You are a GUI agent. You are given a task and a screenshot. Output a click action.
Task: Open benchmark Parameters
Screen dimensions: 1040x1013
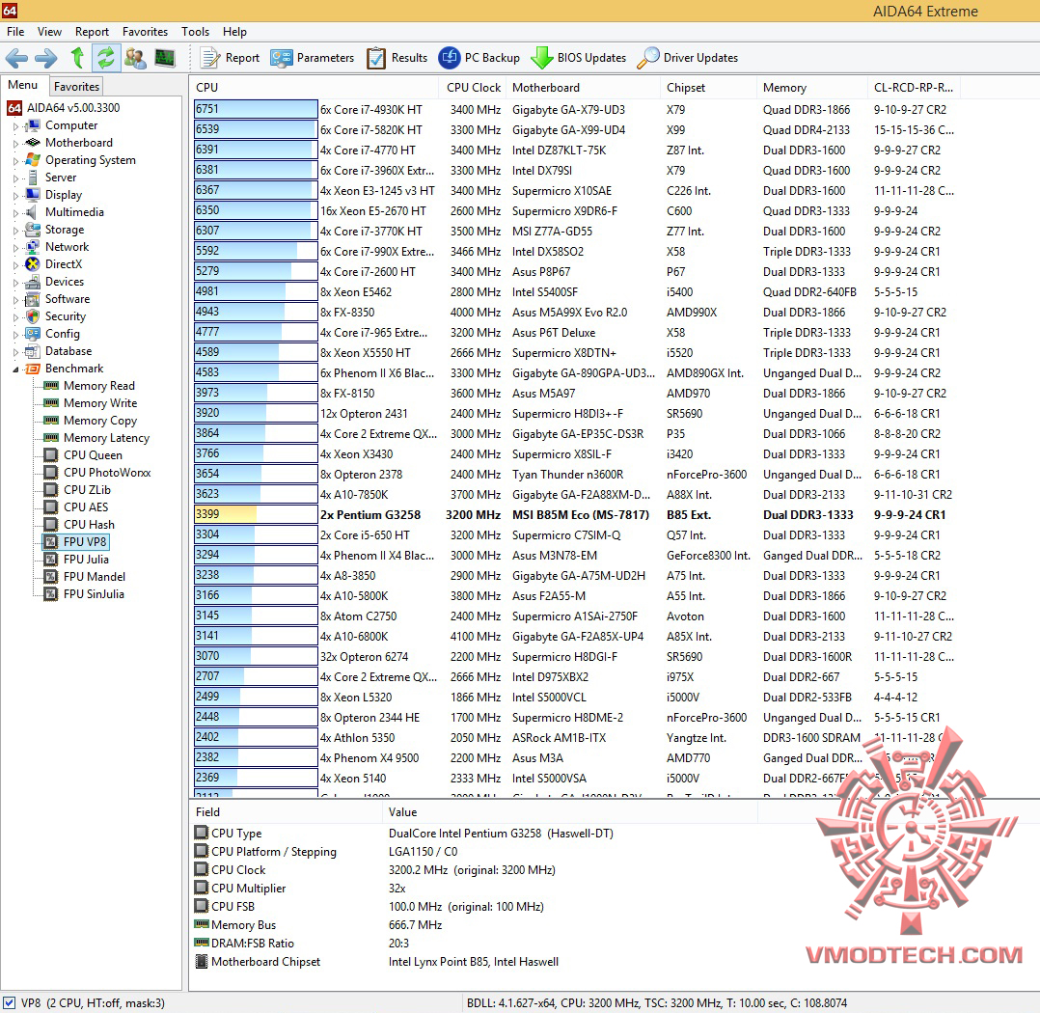pyautogui.click(x=313, y=59)
